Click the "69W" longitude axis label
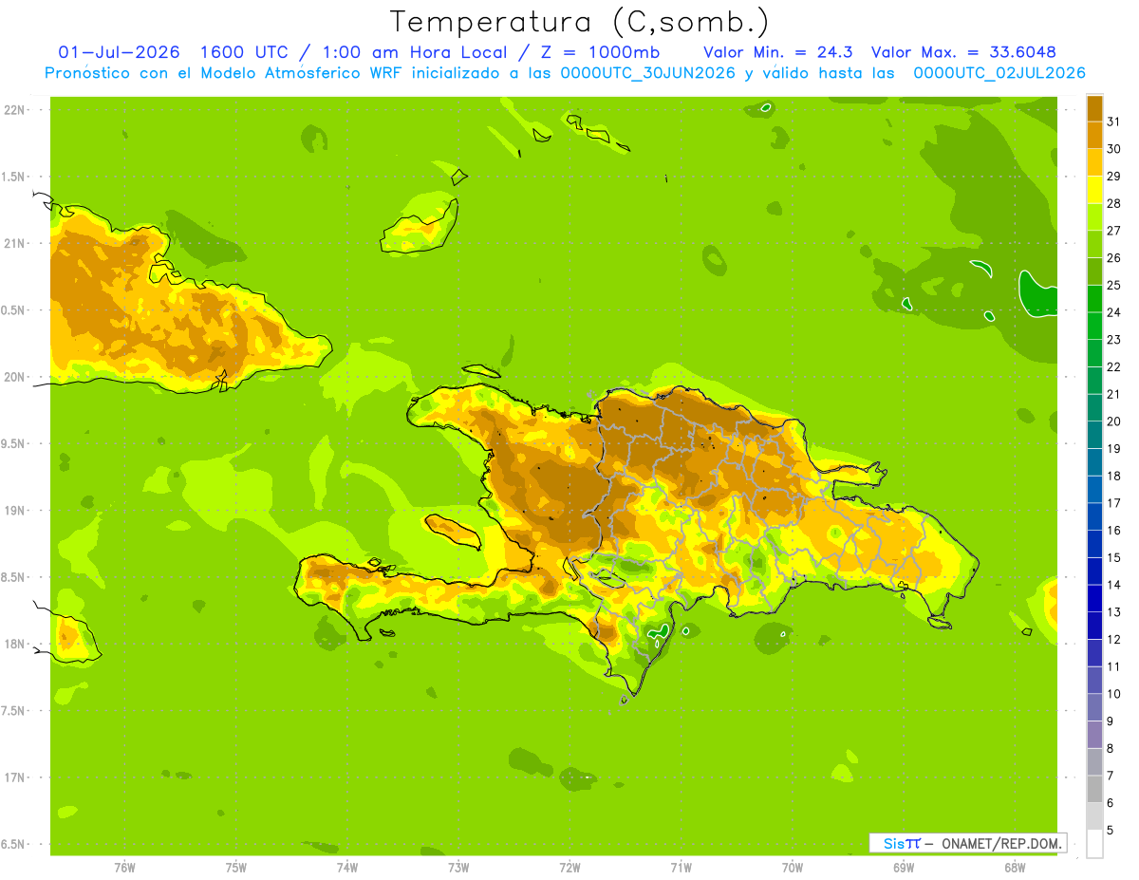Viewport: 1139px width, 880px height. [904, 868]
